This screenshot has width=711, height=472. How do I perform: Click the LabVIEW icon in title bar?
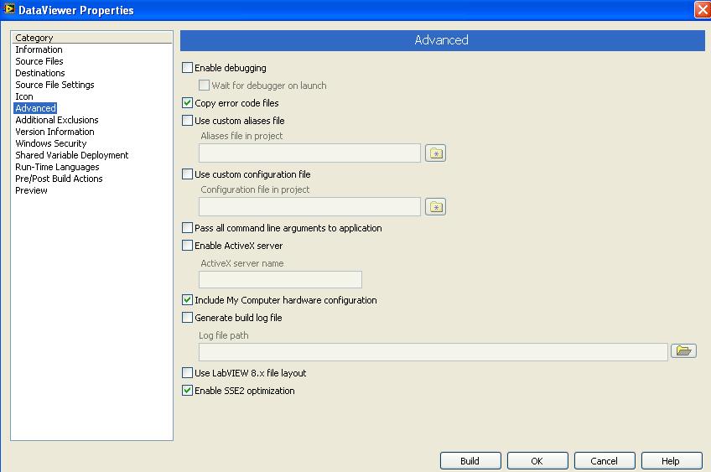[9, 8]
